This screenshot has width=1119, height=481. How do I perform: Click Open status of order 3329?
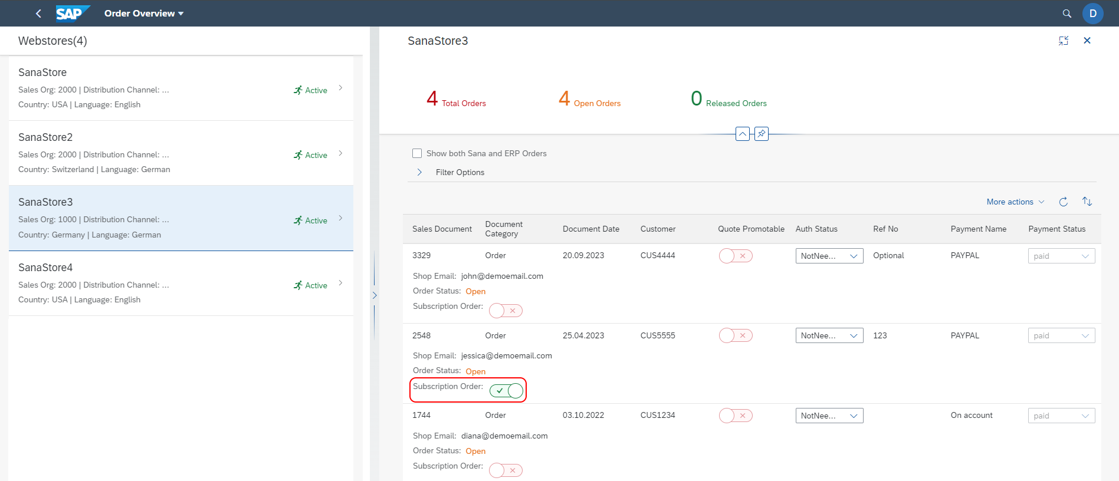475,291
